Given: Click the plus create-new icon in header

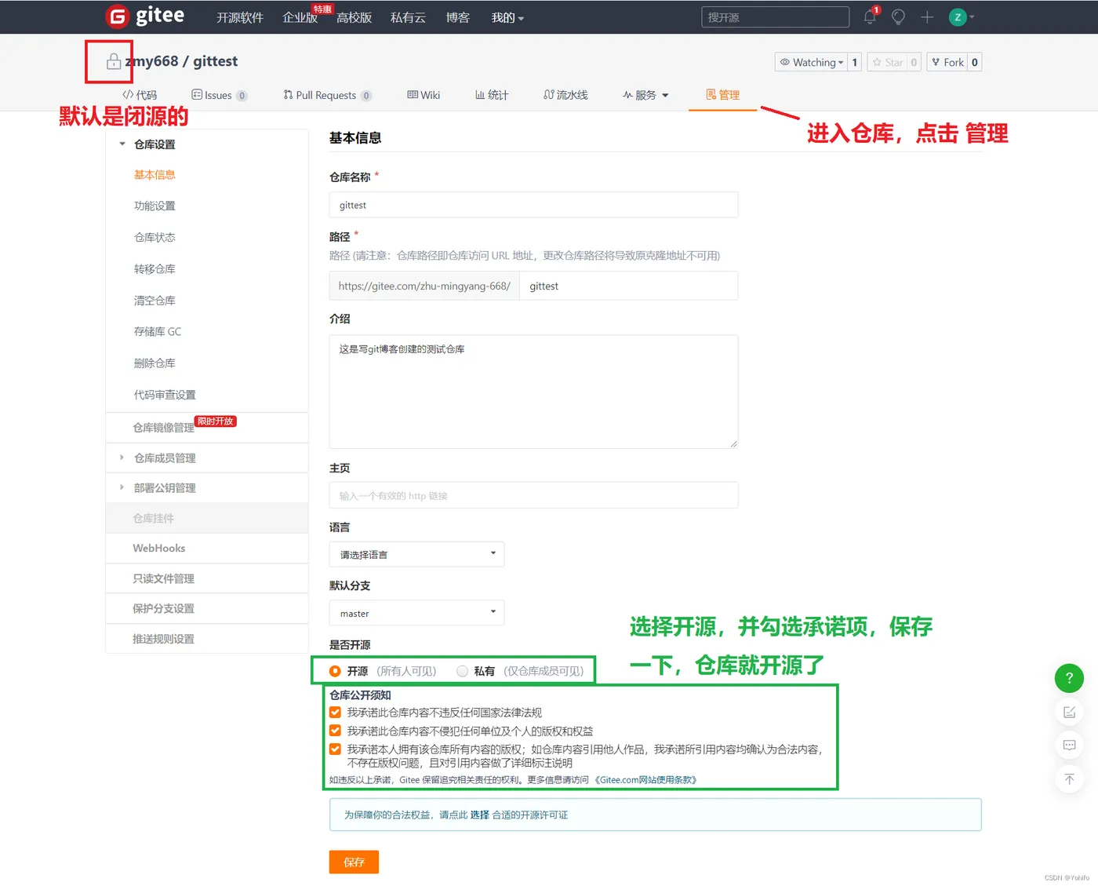Looking at the screenshot, I should (x=927, y=17).
